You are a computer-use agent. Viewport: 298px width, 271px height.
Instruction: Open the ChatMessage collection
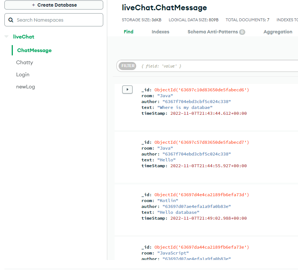pyautogui.click(x=34, y=50)
